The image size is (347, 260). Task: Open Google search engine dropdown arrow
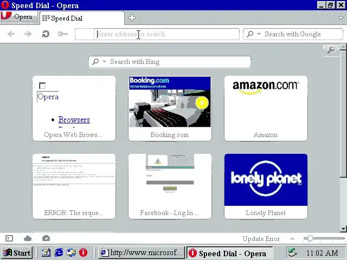259,34
